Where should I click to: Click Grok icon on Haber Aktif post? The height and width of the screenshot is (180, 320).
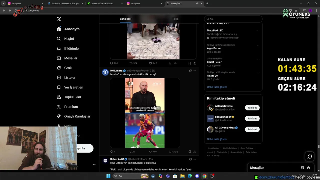coord(190,159)
